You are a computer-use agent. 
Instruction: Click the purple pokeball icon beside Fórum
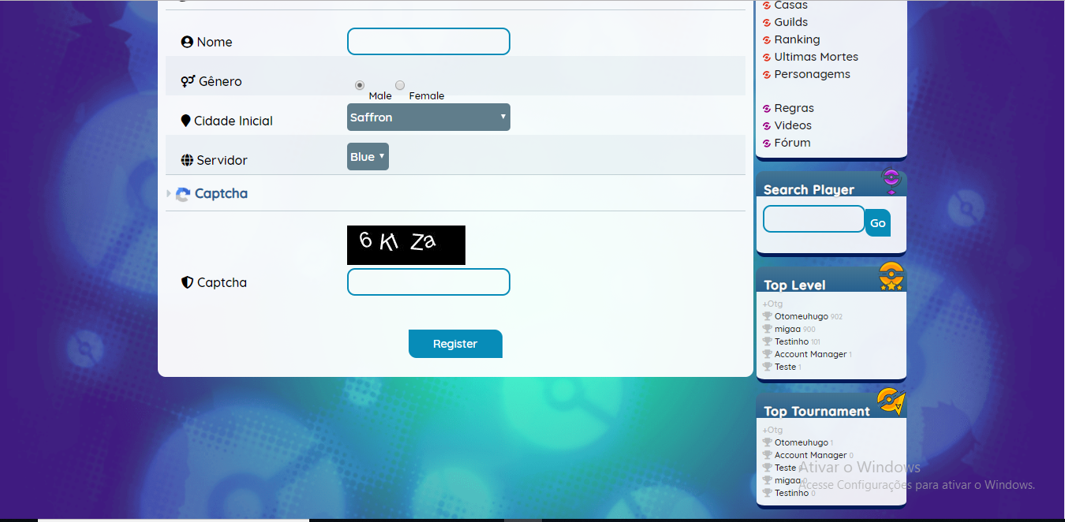(766, 144)
